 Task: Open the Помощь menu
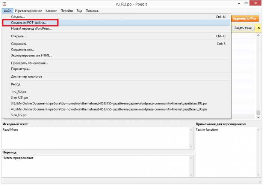92,11
